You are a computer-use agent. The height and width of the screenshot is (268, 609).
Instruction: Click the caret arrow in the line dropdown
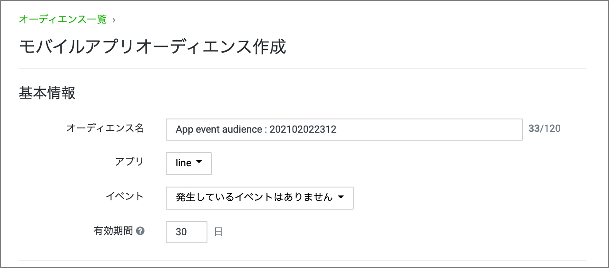199,162
